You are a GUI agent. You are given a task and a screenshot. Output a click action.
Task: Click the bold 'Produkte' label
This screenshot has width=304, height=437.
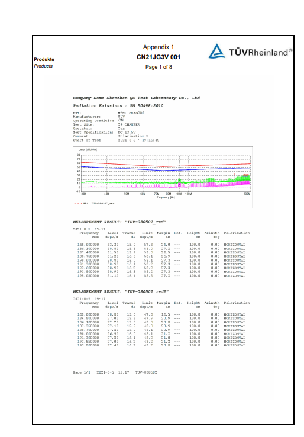[x=44, y=59]
